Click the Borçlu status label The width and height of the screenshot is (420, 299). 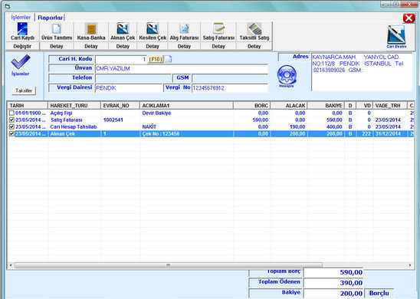pos(379,293)
